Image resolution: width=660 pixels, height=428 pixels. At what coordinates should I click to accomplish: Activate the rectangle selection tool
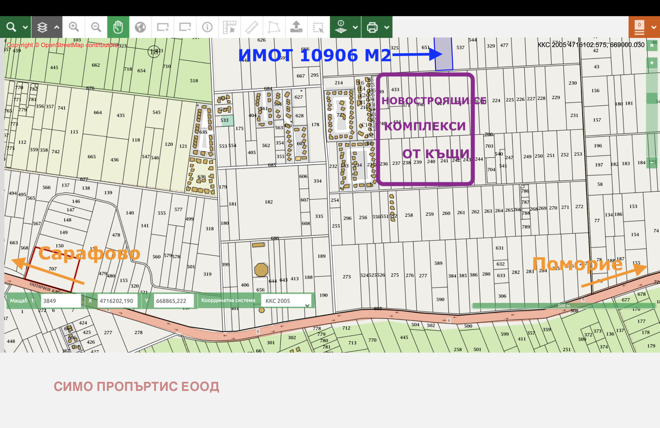point(318,27)
